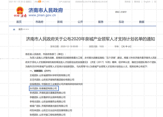
Task: Click the weather icon beside 济南
Action: [40, 2]
